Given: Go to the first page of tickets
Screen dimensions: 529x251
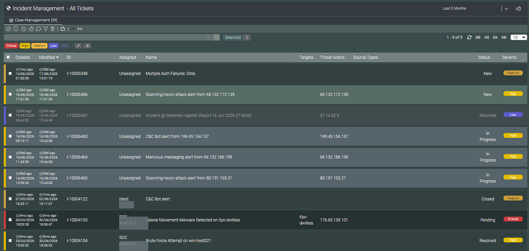Looking at the screenshot, I should pyautogui.click(x=478, y=37).
